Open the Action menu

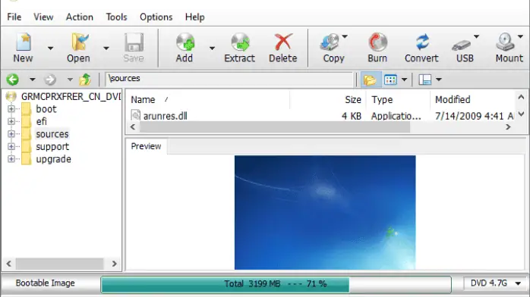click(80, 17)
